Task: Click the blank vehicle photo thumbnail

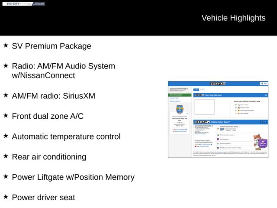Action: click(204, 107)
